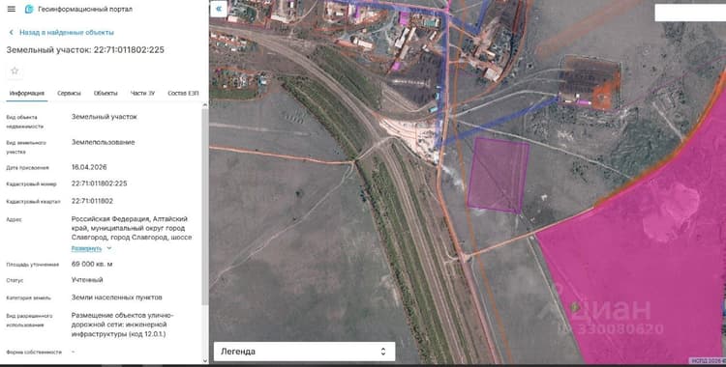
Task: Add parcel to favorites with star icon
Action: [15, 71]
